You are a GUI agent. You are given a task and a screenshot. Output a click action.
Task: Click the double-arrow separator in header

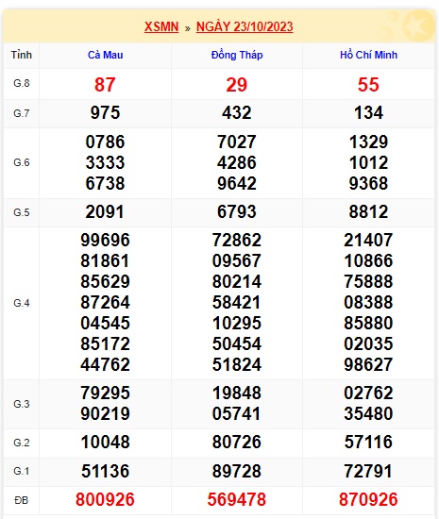pyautogui.click(x=187, y=28)
